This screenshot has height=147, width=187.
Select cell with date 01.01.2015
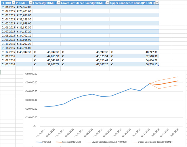point(8,7)
